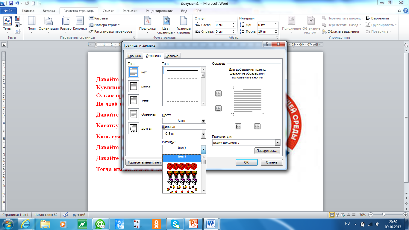Viewport: 409px width, 230px height.
Task: Click the line type list scrollbar down arrow
Action: 204,103
